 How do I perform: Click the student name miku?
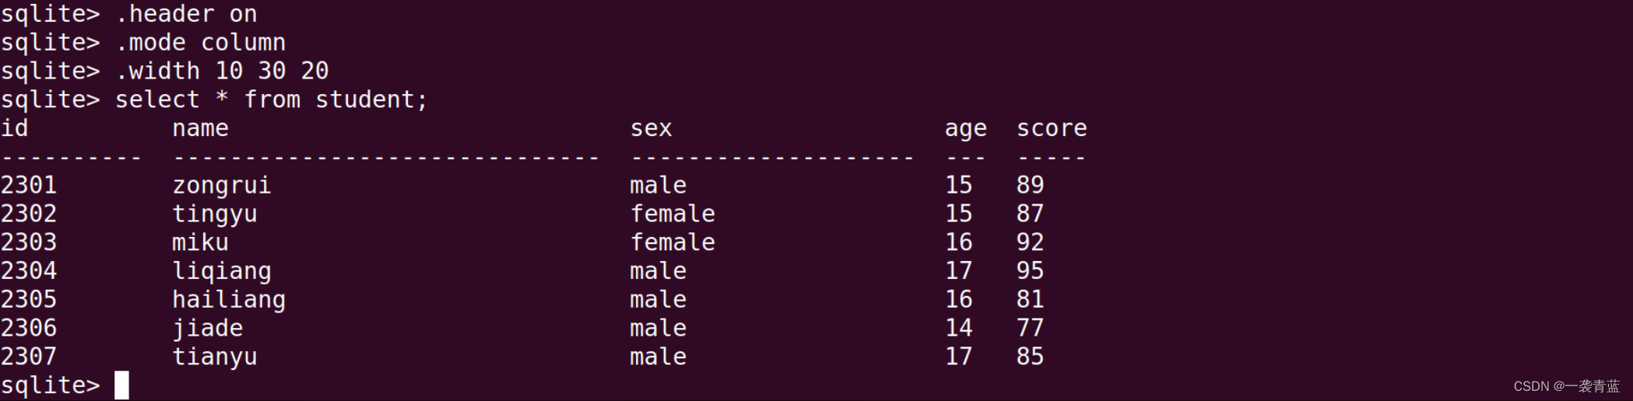(x=200, y=242)
